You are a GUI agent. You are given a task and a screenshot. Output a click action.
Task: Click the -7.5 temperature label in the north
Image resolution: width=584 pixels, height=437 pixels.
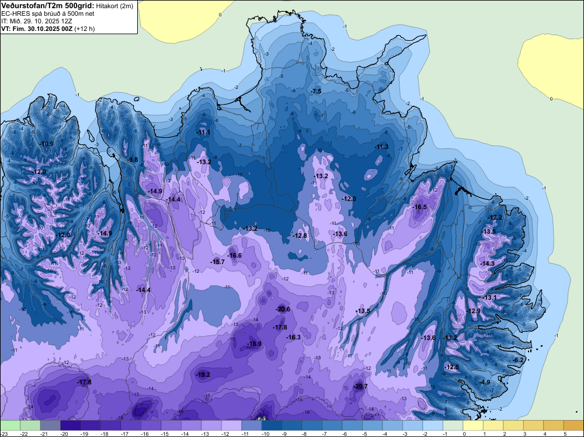click(x=316, y=91)
